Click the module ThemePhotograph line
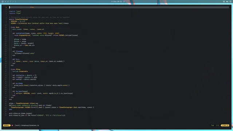Viewport: 233px width, 131px height. (x=19, y=19)
